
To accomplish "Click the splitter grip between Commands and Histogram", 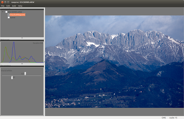I will click(22, 38).
